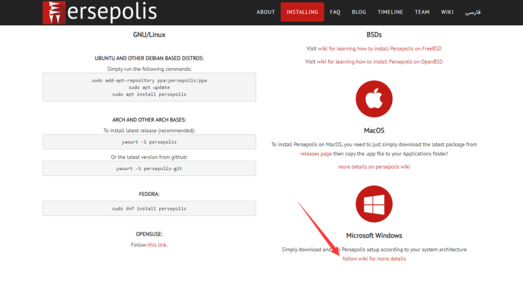Screen dimensions: 523x285
Task: Click the GNU/Linux heading
Action: 149,35
